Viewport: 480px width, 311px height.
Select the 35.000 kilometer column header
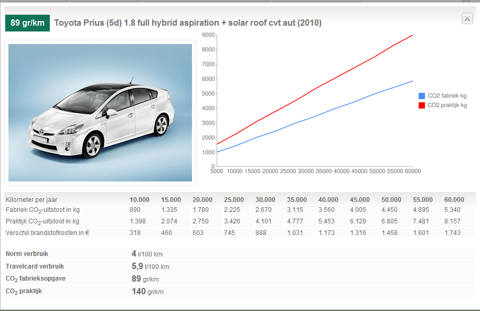click(296, 200)
